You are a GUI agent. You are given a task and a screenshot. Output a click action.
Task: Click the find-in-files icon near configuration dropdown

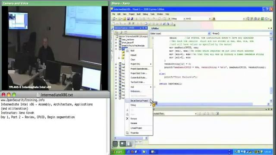tap(214, 19)
